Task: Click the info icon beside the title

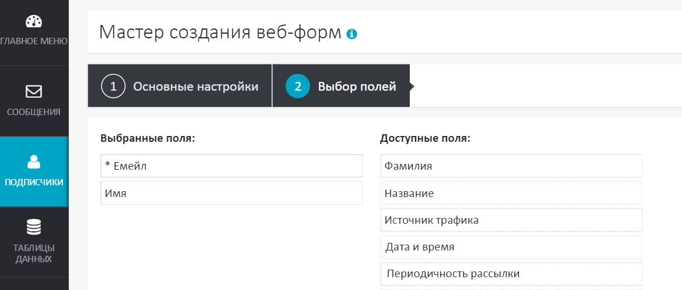Action: pos(351,34)
